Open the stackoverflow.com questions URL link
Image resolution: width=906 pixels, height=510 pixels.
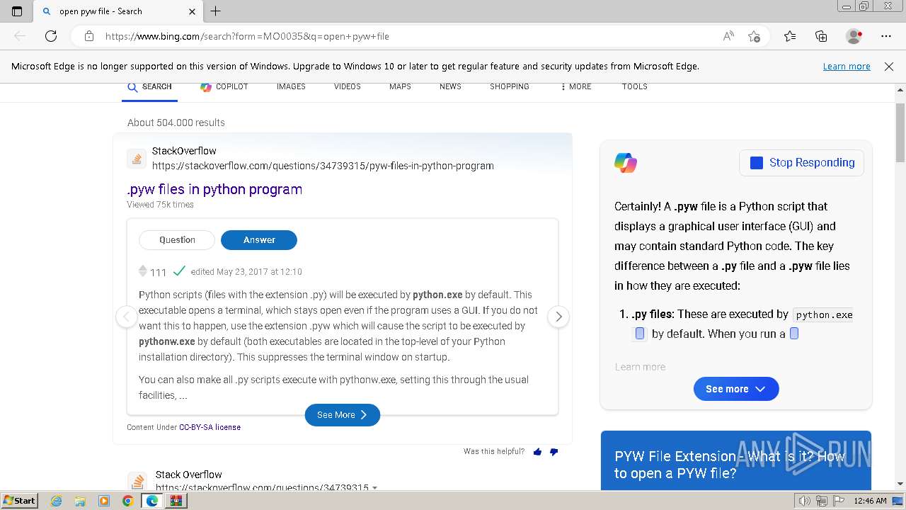(x=323, y=166)
